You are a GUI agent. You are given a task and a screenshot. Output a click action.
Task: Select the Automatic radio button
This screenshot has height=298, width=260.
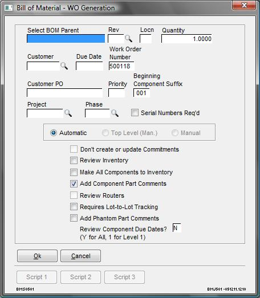point(54,133)
